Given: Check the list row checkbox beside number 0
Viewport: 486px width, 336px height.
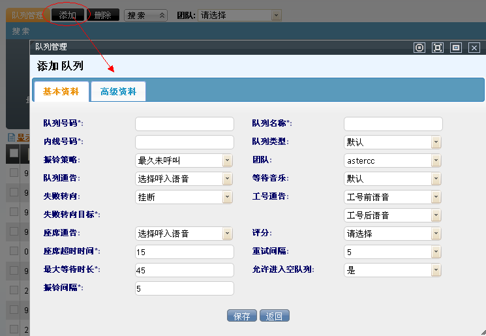Looking at the screenshot, I should pos(14,251).
